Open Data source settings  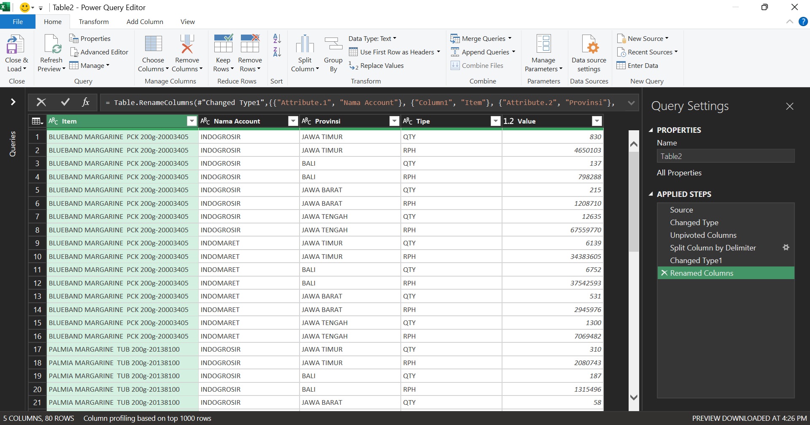tap(589, 54)
